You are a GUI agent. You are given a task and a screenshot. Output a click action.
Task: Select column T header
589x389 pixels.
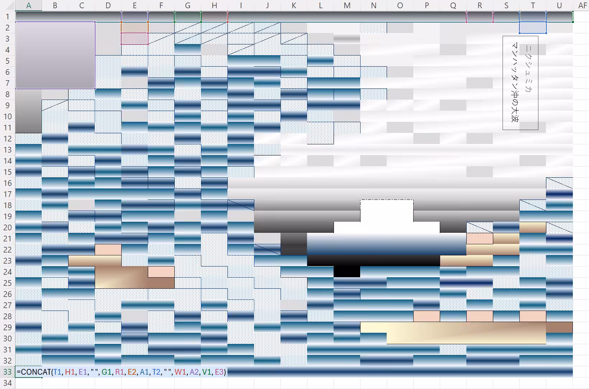[x=533, y=5]
